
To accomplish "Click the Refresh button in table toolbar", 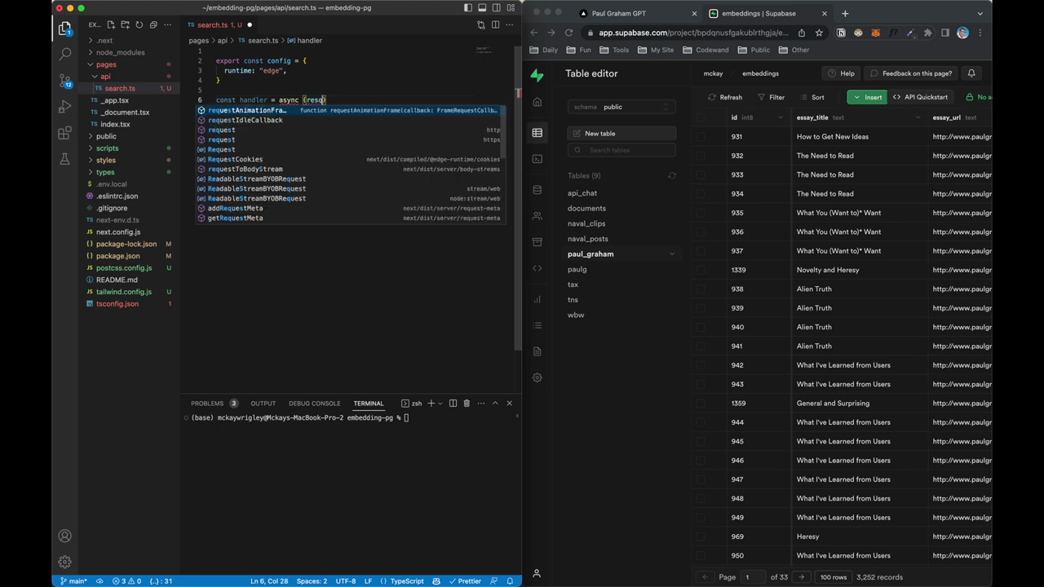I will coord(725,97).
